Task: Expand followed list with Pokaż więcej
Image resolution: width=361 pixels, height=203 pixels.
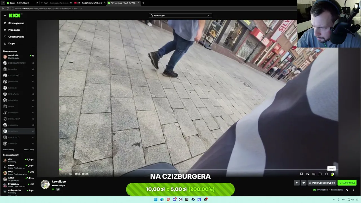Action: click(x=8, y=149)
